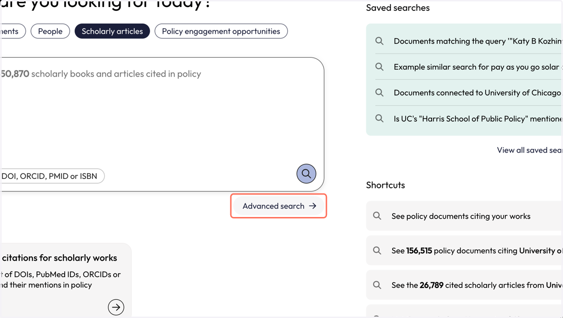Click the Shortcuts heading
The width and height of the screenshot is (563, 318).
click(386, 185)
